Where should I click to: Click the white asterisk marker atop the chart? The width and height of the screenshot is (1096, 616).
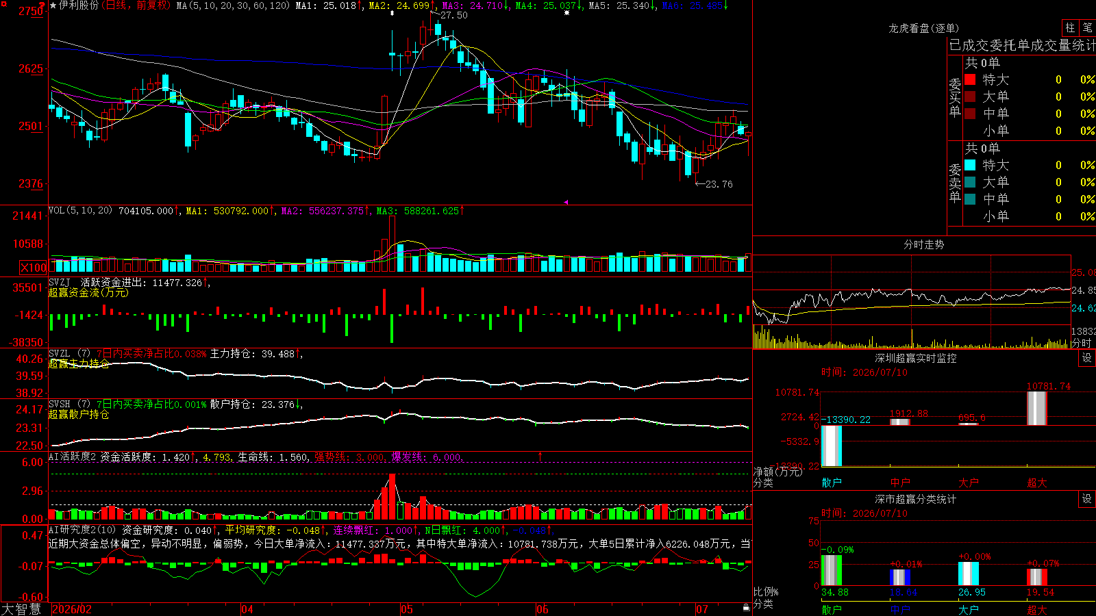pos(566,13)
